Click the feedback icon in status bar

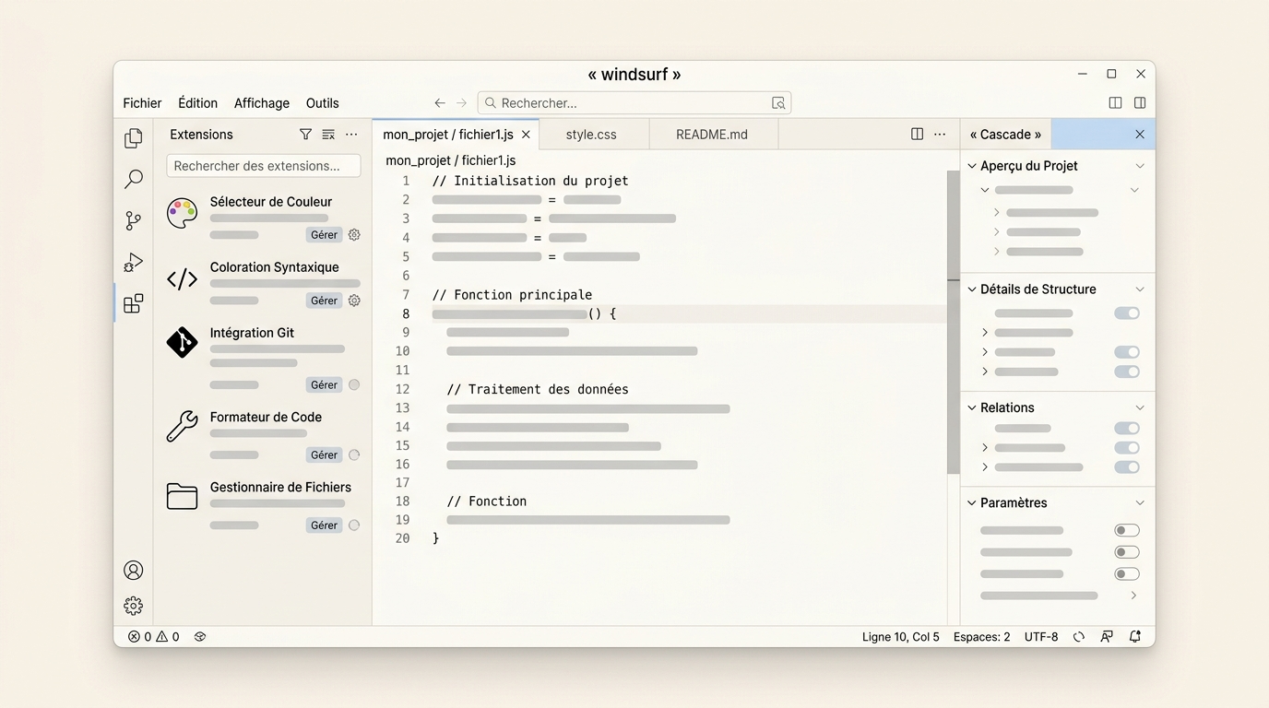coord(1107,637)
